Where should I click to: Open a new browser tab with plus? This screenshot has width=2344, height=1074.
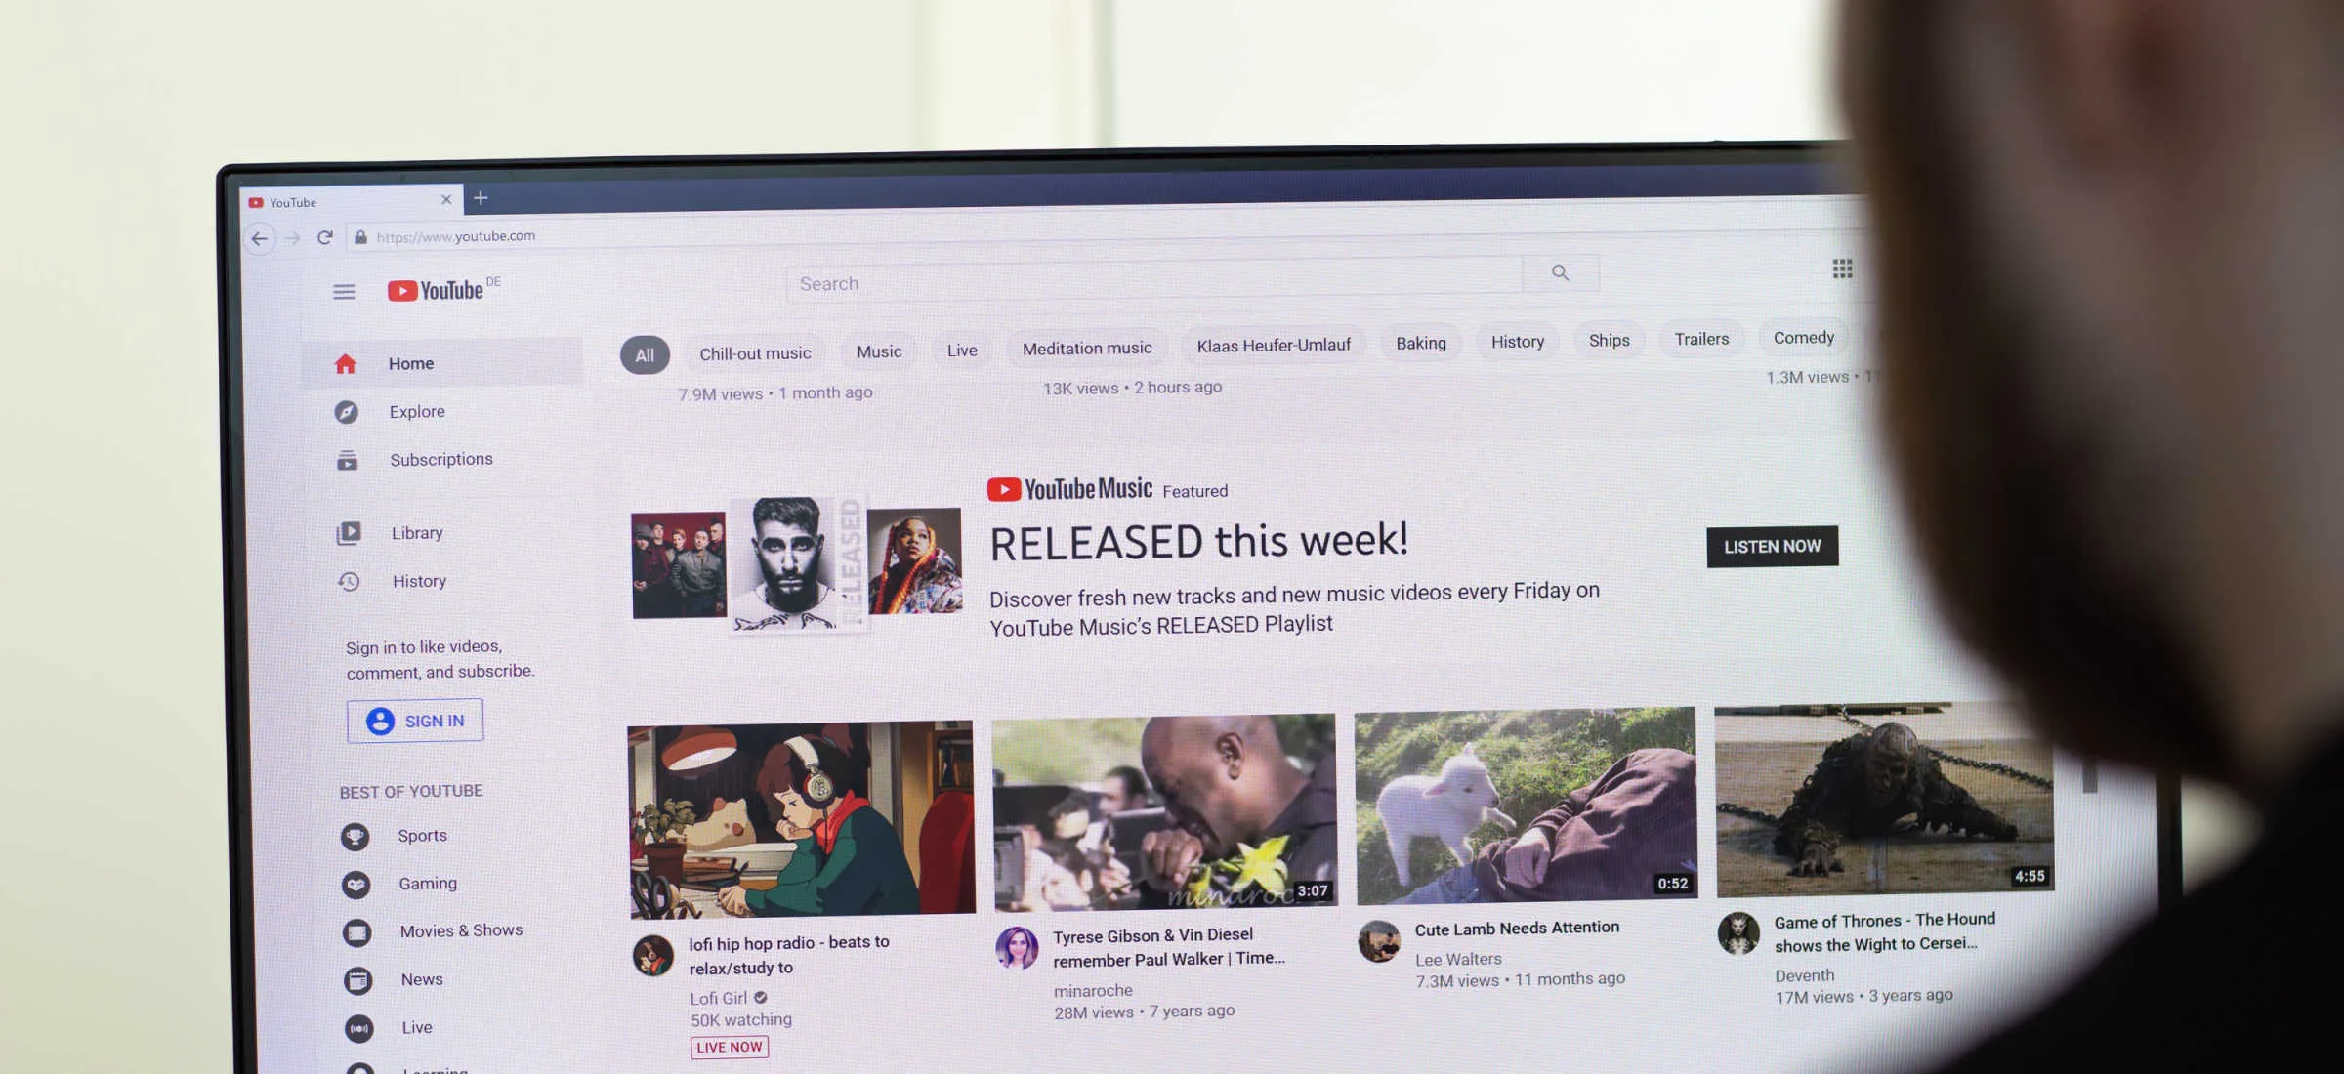point(481,198)
